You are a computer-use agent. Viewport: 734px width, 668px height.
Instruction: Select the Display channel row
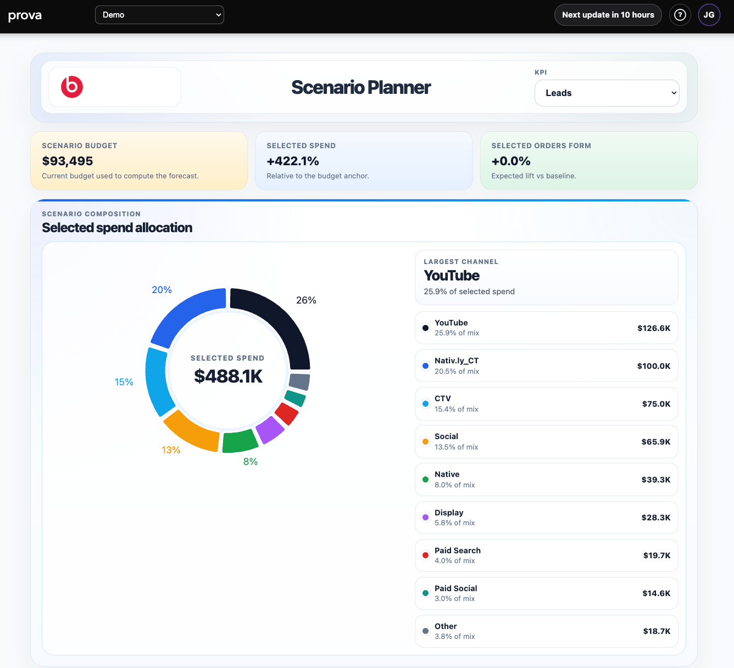tap(547, 517)
